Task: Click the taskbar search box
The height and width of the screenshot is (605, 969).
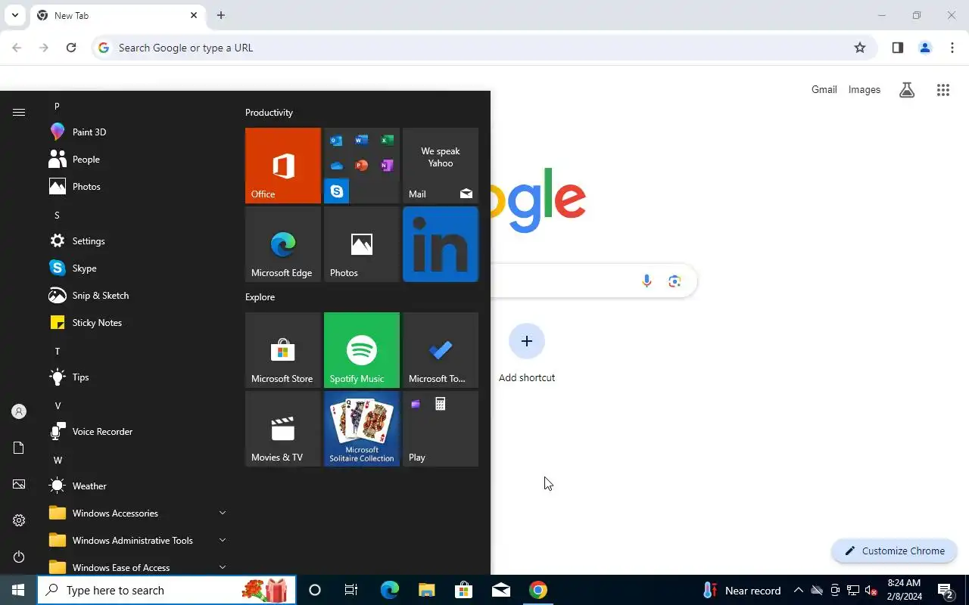Action: click(167, 590)
